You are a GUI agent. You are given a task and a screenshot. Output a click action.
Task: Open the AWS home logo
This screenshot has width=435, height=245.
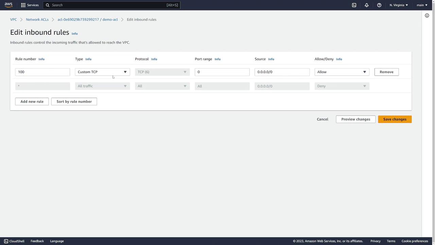pyautogui.click(x=8, y=5)
